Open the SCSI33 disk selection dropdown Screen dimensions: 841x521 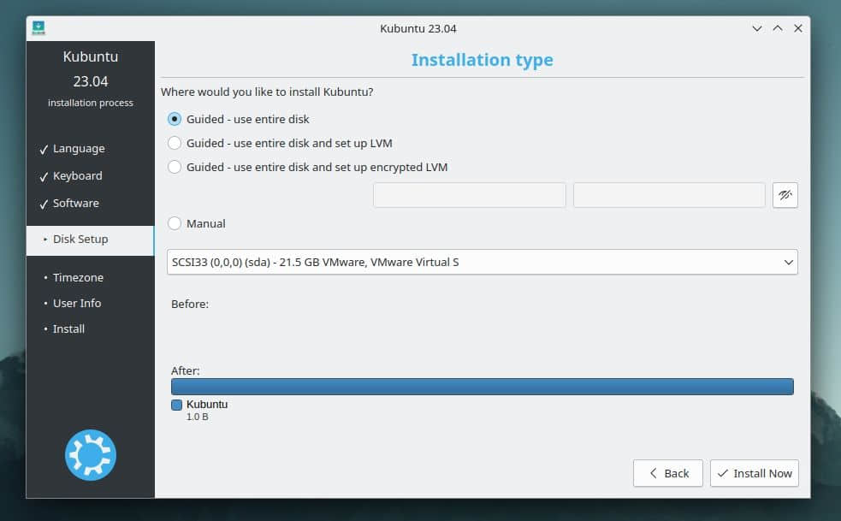point(482,262)
